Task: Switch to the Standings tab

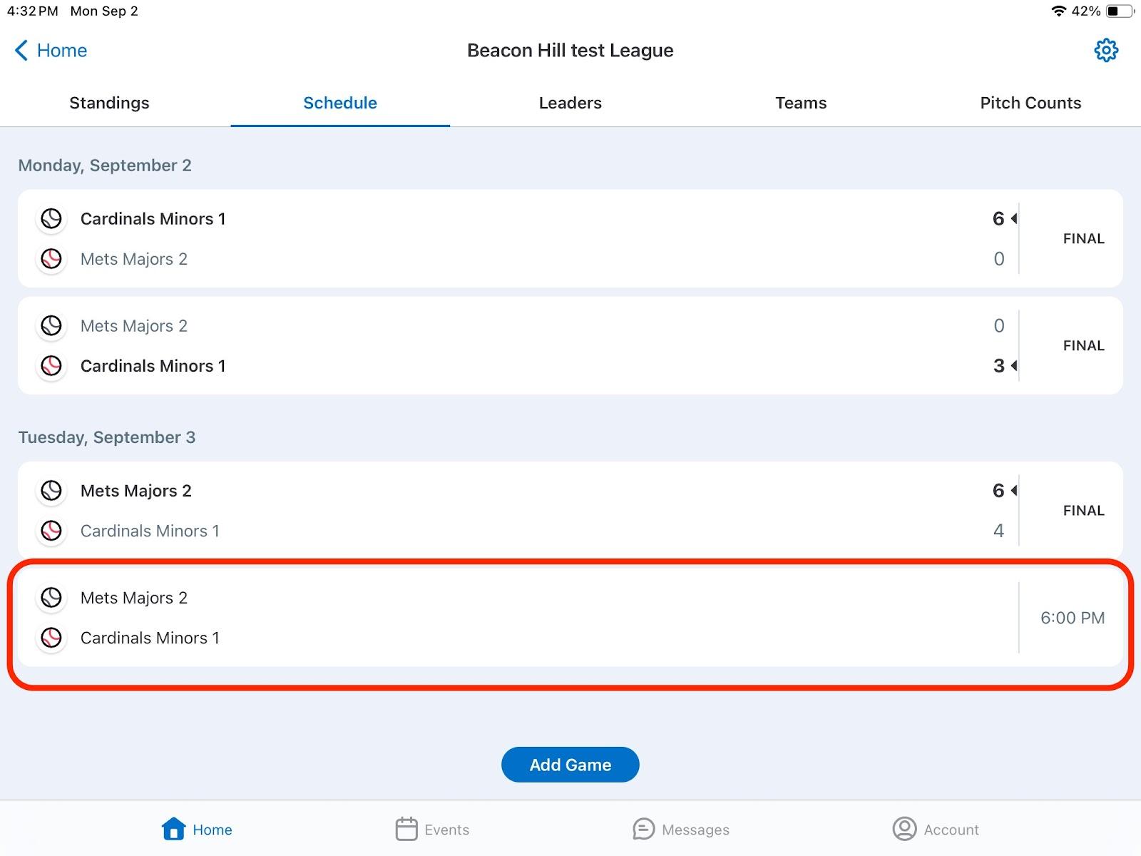Action: click(109, 103)
